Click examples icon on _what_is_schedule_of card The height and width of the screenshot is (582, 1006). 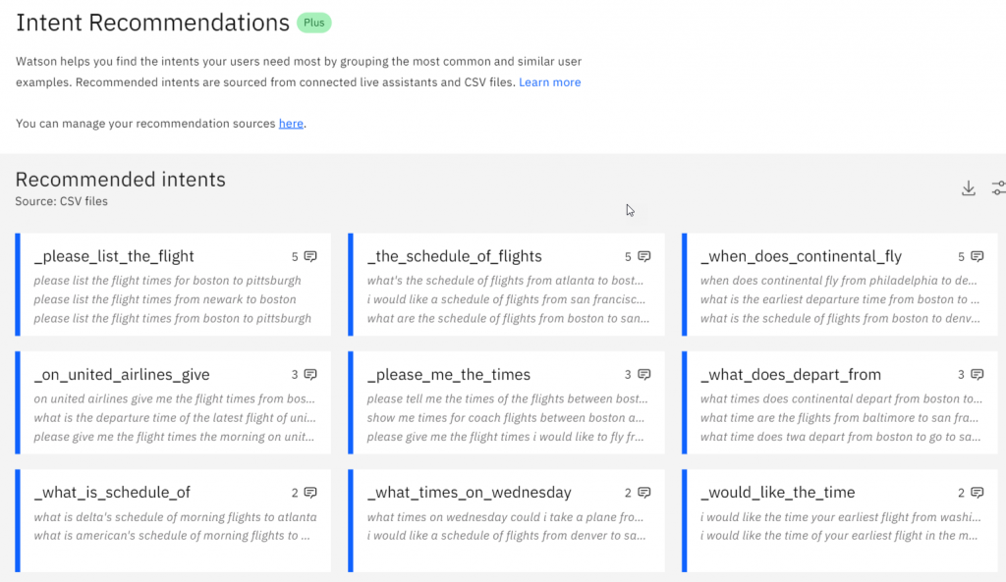[x=310, y=493]
